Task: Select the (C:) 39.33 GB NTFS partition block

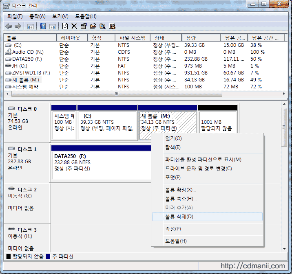Action: tap(107, 122)
